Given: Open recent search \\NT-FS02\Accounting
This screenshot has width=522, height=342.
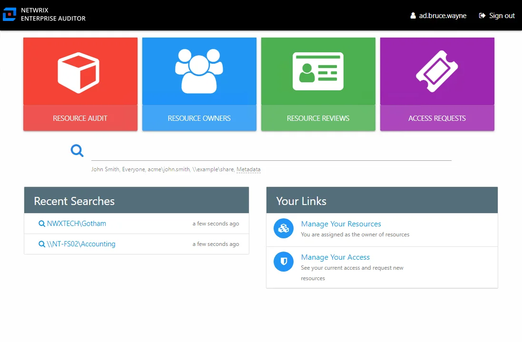Looking at the screenshot, I should point(81,244).
